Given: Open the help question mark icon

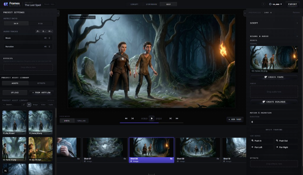Looking at the screenshot, I should coord(263,4).
